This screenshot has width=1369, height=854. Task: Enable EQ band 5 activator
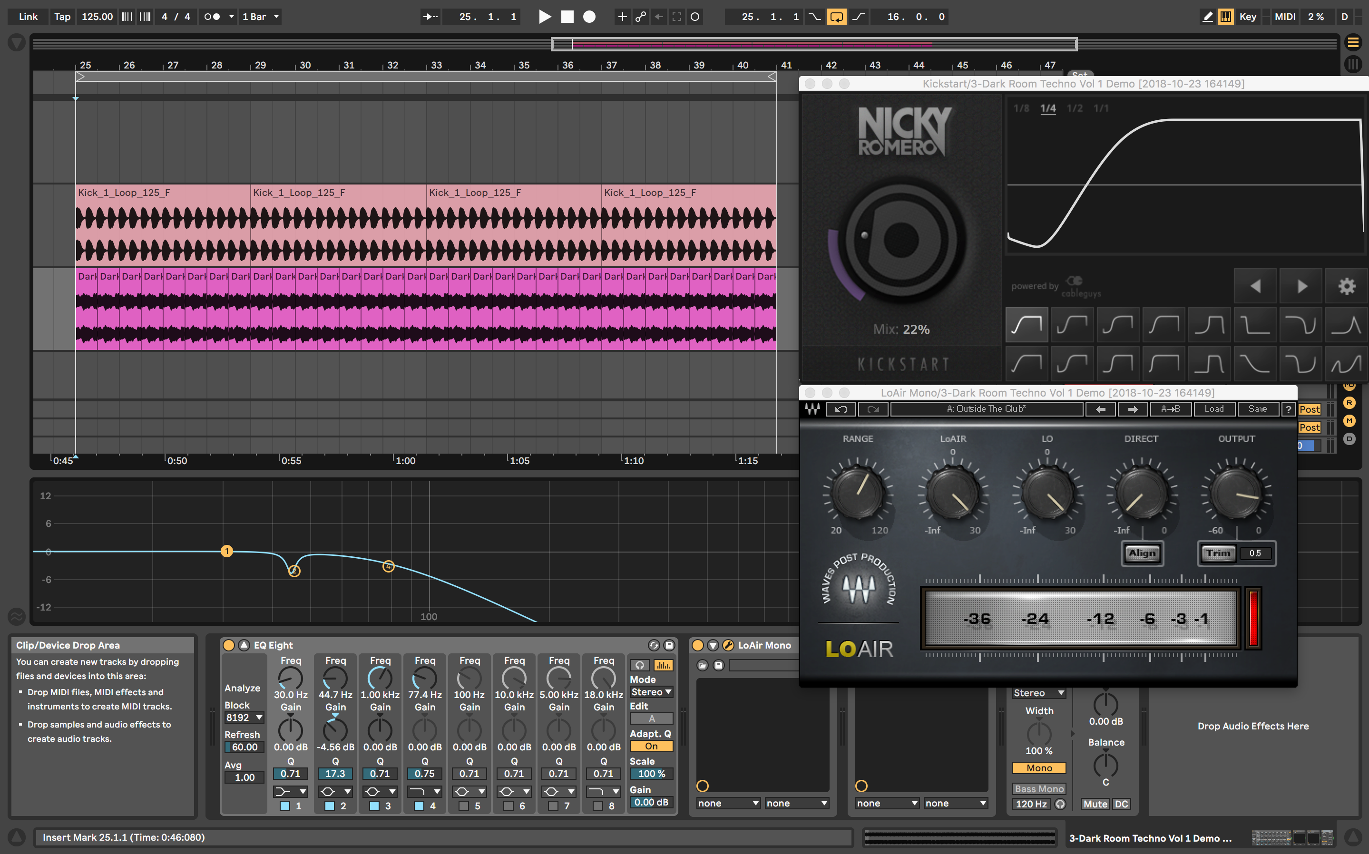tap(464, 806)
